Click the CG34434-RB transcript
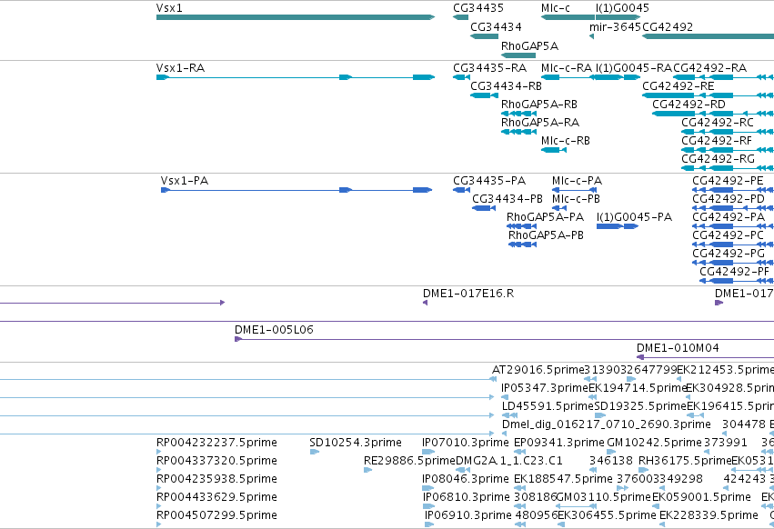This screenshot has height=529, width=774. pos(484,95)
